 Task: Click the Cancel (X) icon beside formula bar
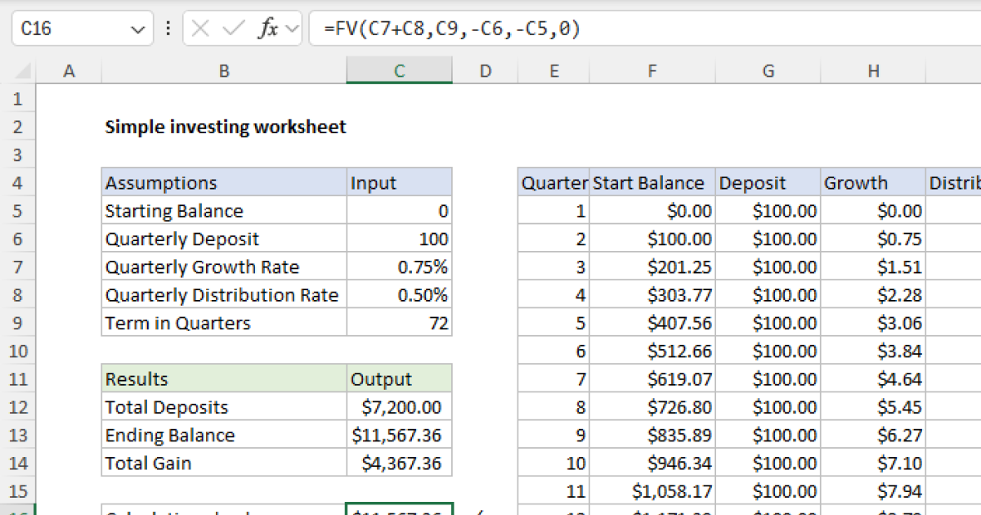point(199,27)
